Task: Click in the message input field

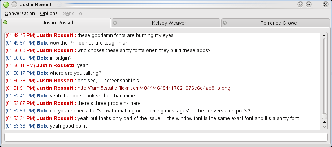Action: point(166,137)
